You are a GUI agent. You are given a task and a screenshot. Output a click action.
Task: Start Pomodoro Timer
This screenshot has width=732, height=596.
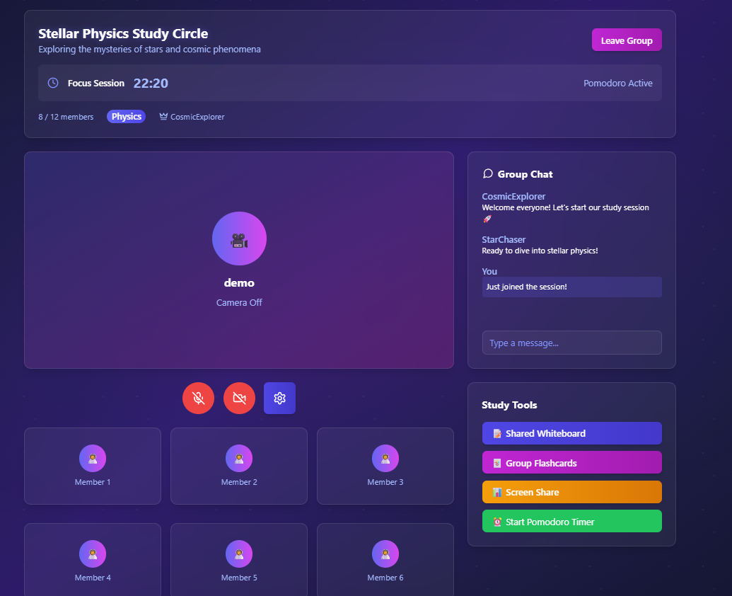572,521
